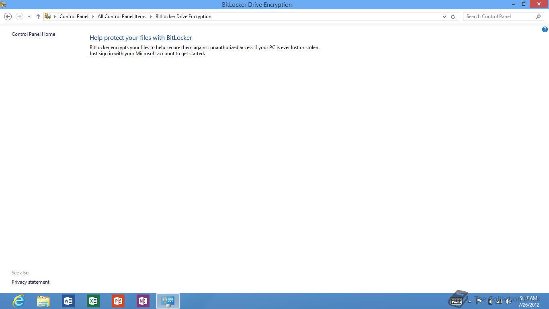Open the touch keyboard from taskbar
549x309 pixels.
coord(457,301)
